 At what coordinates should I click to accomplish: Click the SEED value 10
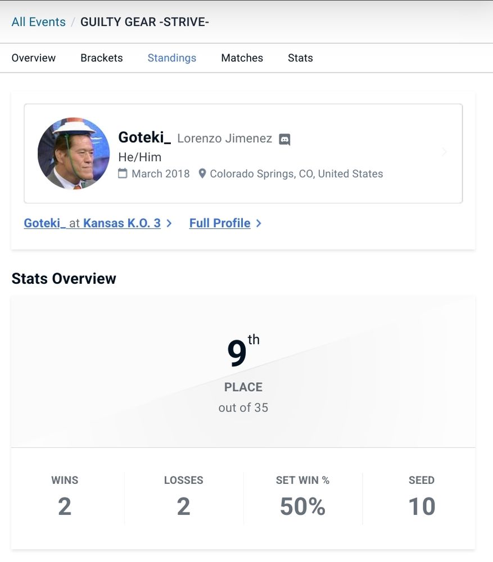[x=422, y=506]
